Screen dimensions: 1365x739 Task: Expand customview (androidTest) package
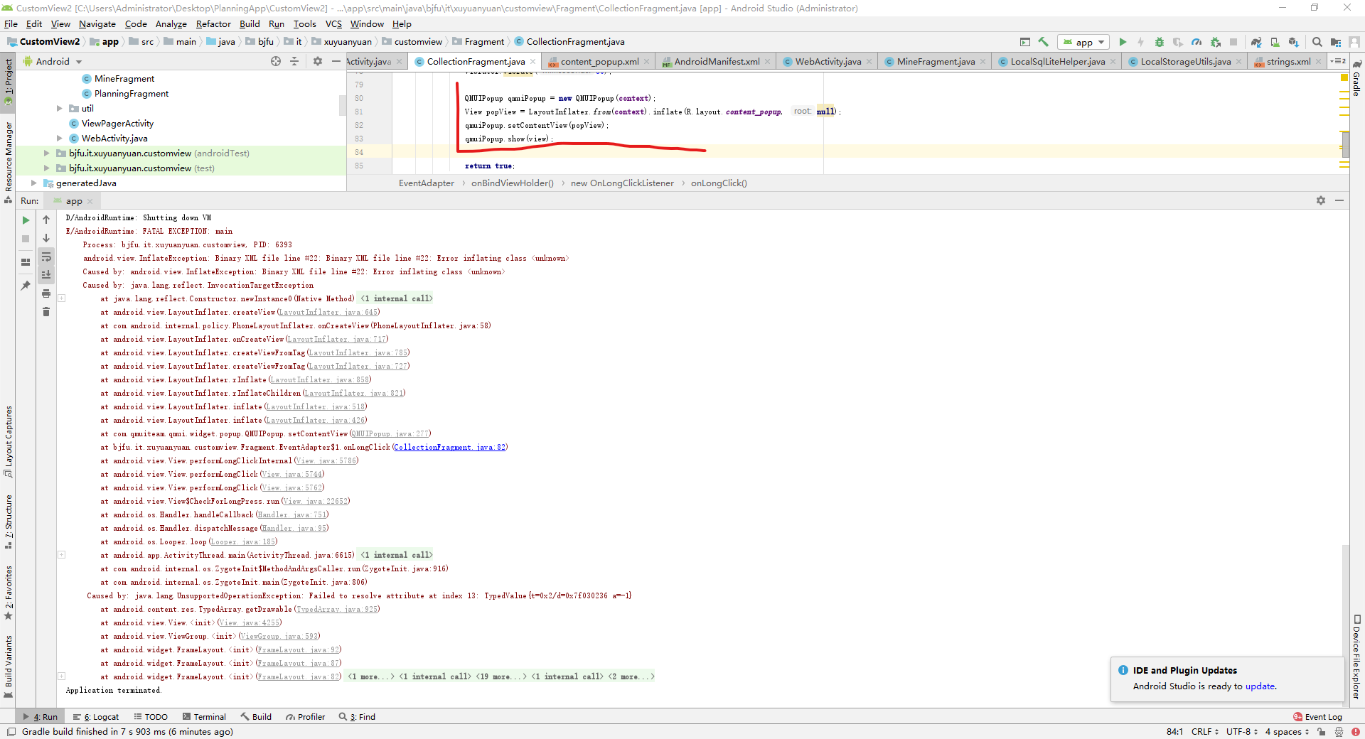pyautogui.click(x=47, y=153)
